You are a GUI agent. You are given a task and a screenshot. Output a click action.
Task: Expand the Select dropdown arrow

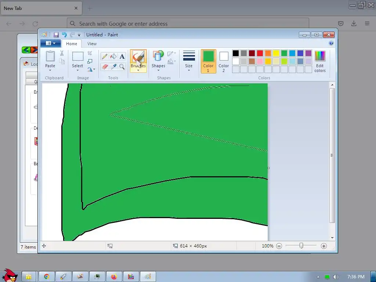coord(77,70)
